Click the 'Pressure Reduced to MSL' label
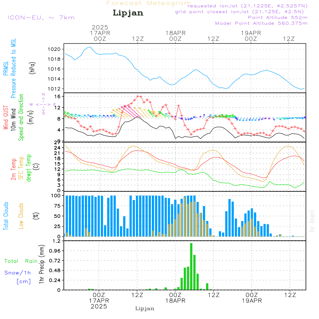The width and height of the screenshot is (319, 319). point(13,68)
